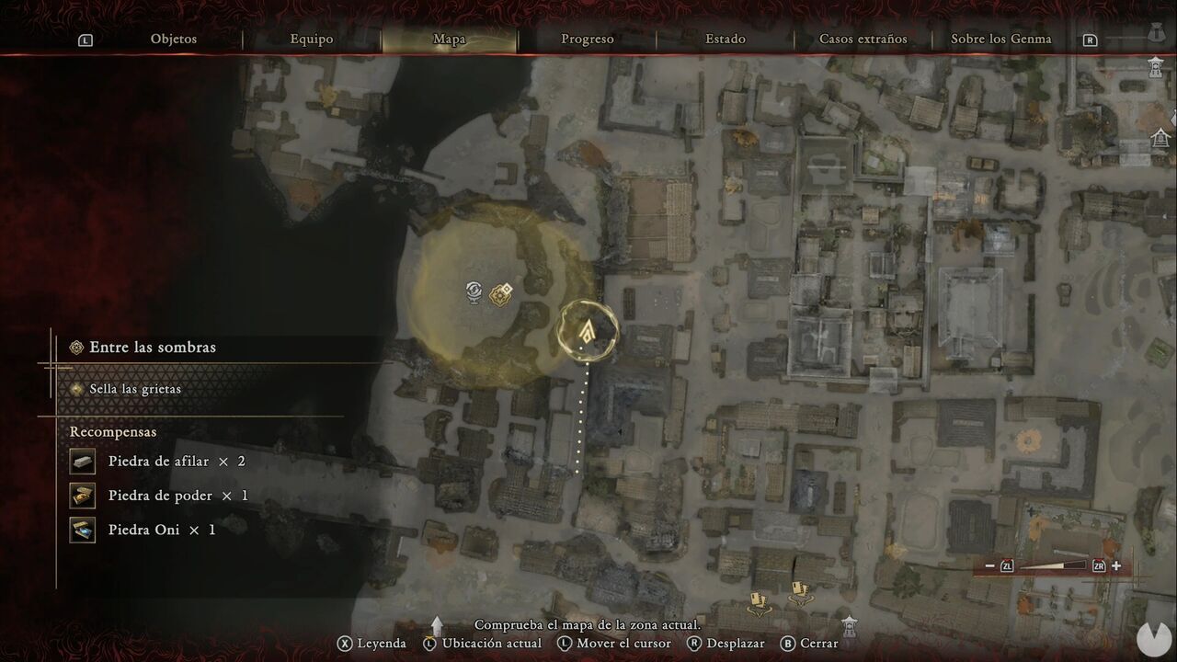This screenshot has width=1177, height=662.
Task: Open the Casos extraños tab
Action: pos(863,40)
